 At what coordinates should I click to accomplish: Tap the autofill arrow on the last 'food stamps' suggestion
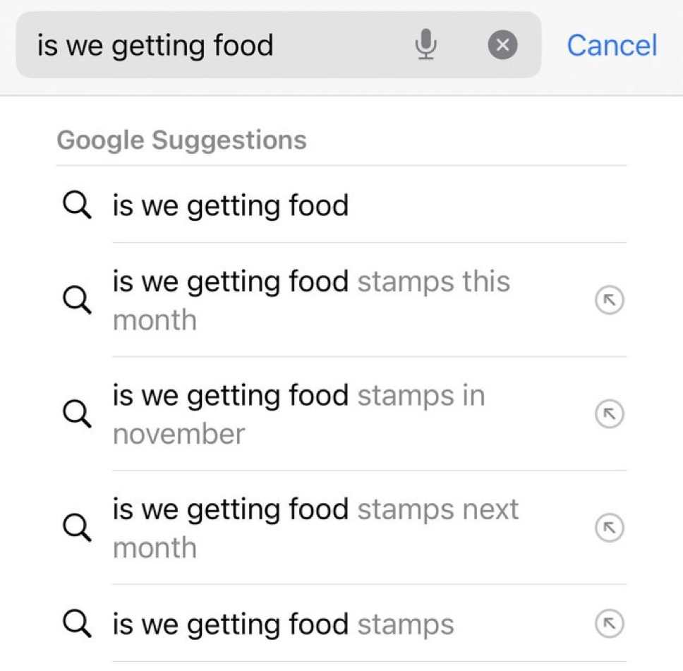tap(610, 624)
